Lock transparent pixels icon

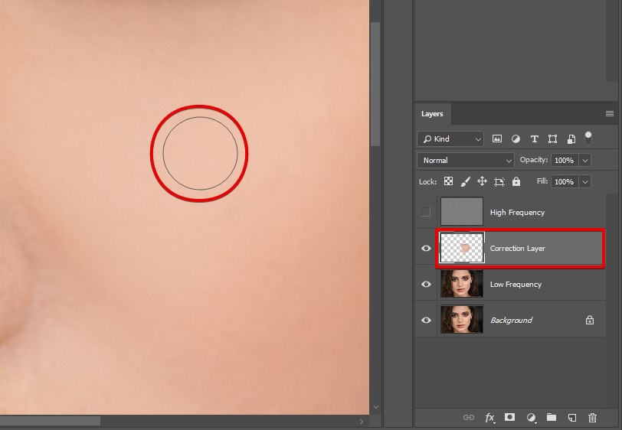point(448,182)
